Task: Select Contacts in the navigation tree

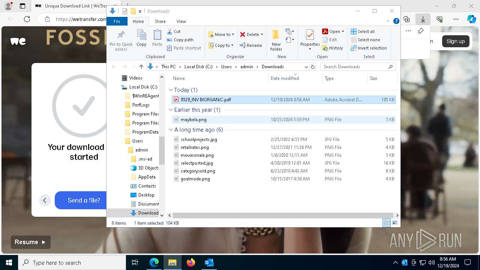Action: [x=147, y=186]
